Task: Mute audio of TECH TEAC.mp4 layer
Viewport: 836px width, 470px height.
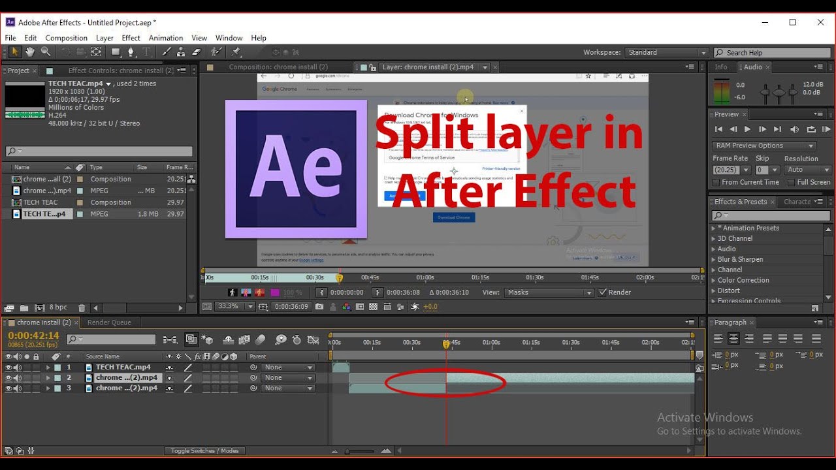Action: click(18, 368)
